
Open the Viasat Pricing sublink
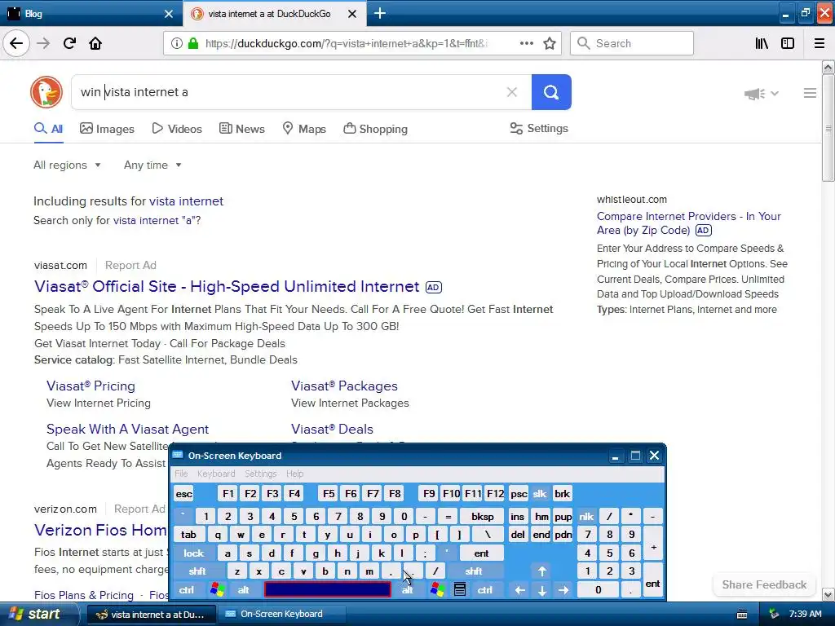point(91,386)
